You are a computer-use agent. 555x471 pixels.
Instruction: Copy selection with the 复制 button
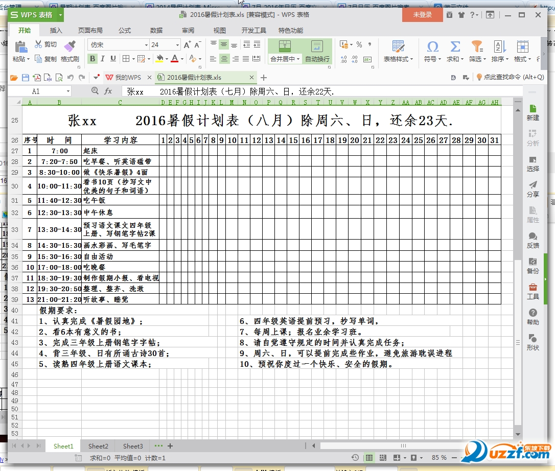45,59
